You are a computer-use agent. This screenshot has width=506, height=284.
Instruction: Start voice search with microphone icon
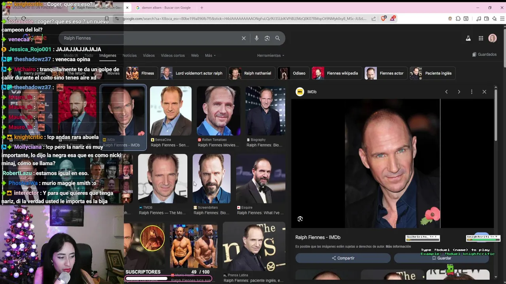(x=257, y=38)
